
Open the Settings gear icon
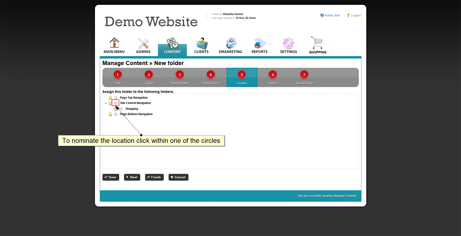point(288,43)
